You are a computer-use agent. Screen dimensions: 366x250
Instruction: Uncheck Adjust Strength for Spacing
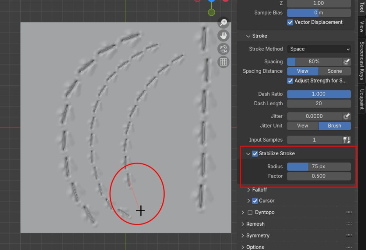[x=290, y=81]
